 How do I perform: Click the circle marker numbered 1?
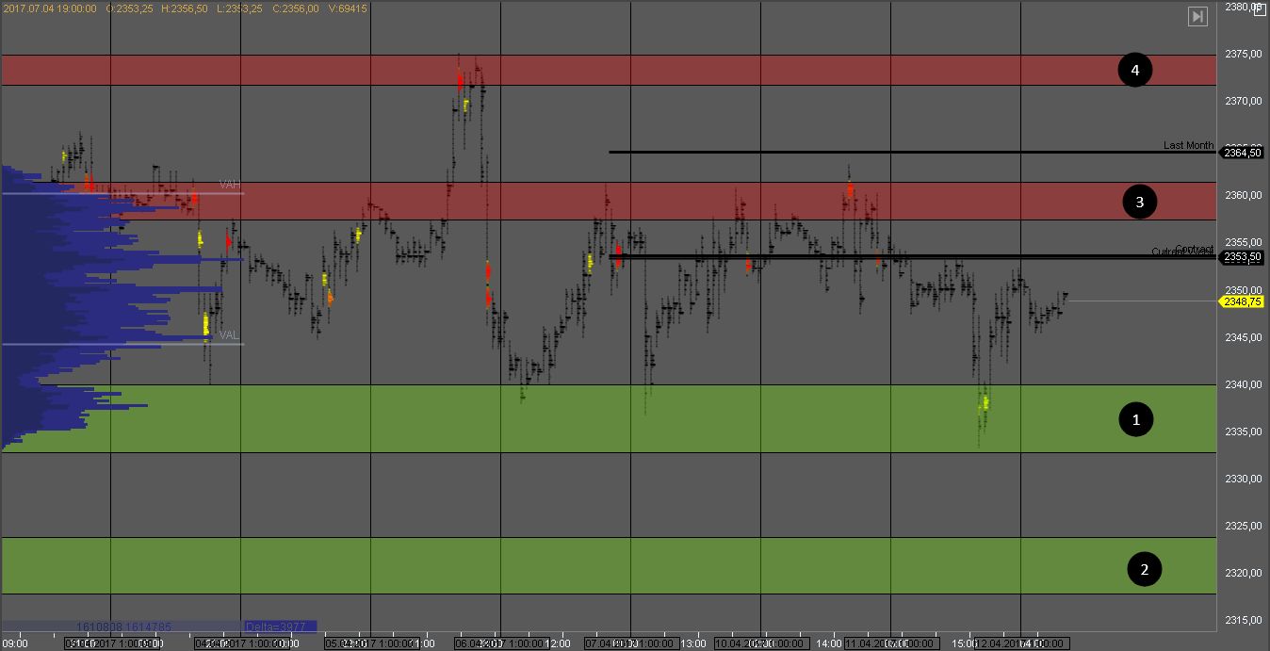[x=1135, y=419]
